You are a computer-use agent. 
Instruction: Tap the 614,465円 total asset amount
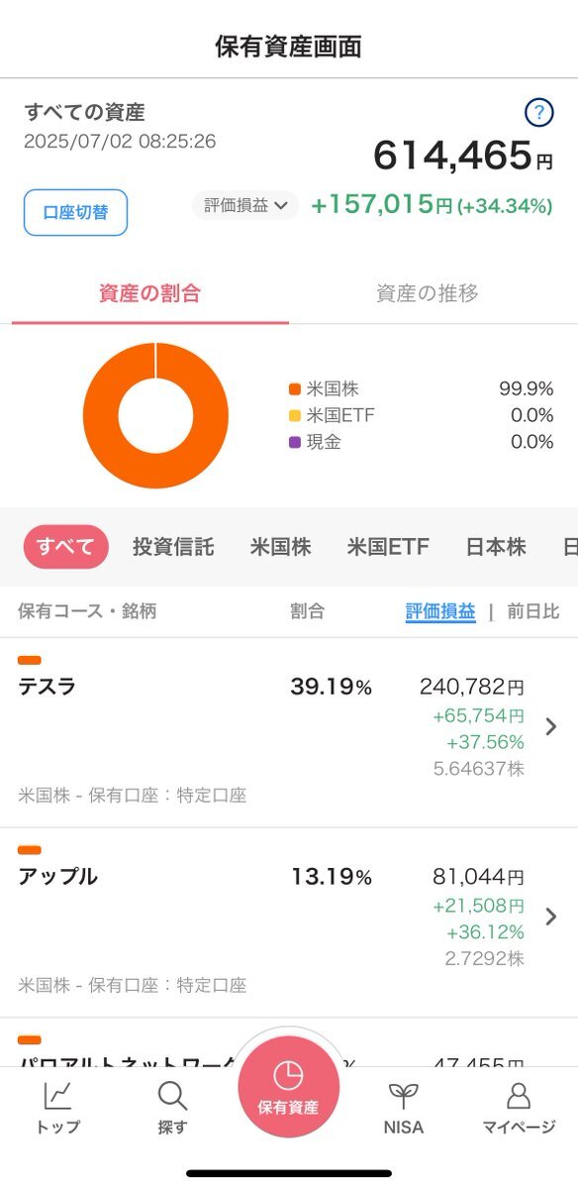point(463,156)
